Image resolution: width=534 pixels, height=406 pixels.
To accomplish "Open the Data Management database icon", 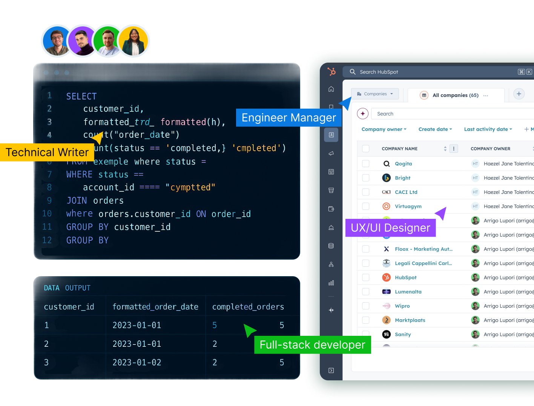I will click(331, 246).
